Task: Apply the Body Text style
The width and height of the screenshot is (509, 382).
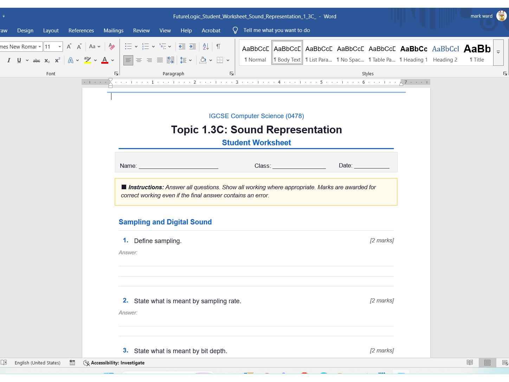Action: [x=287, y=52]
